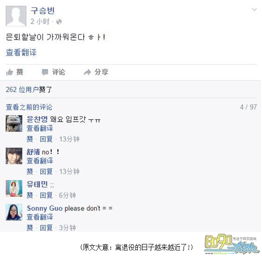262x257 pixels.
Task: Like 유태민's comment
Action: click(30, 195)
